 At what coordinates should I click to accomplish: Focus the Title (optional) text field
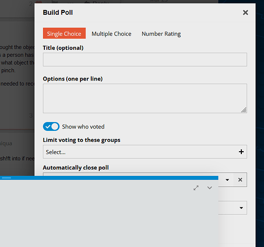click(x=145, y=59)
